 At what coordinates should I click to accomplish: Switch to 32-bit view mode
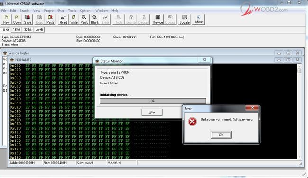(27, 30)
